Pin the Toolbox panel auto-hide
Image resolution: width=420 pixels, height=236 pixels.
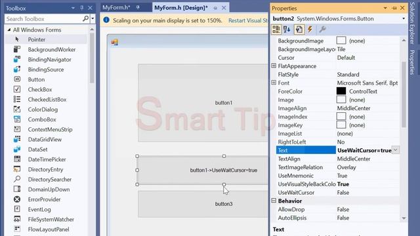click(81, 8)
